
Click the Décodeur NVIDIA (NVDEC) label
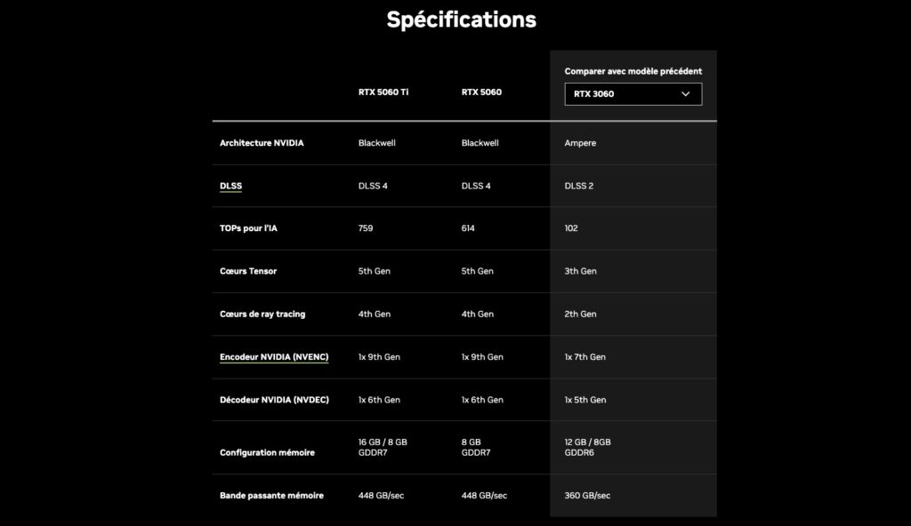[274, 400]
